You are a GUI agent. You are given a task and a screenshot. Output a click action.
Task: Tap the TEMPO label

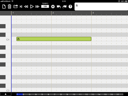[x=45, y=3]
